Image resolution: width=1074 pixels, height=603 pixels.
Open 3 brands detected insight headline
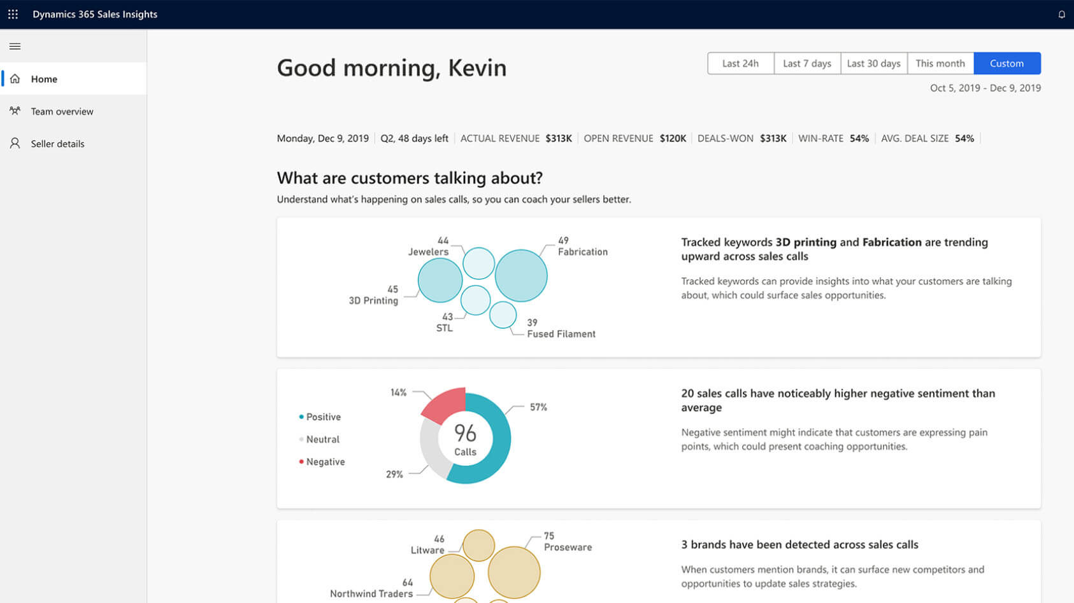(x=800, y=545)
